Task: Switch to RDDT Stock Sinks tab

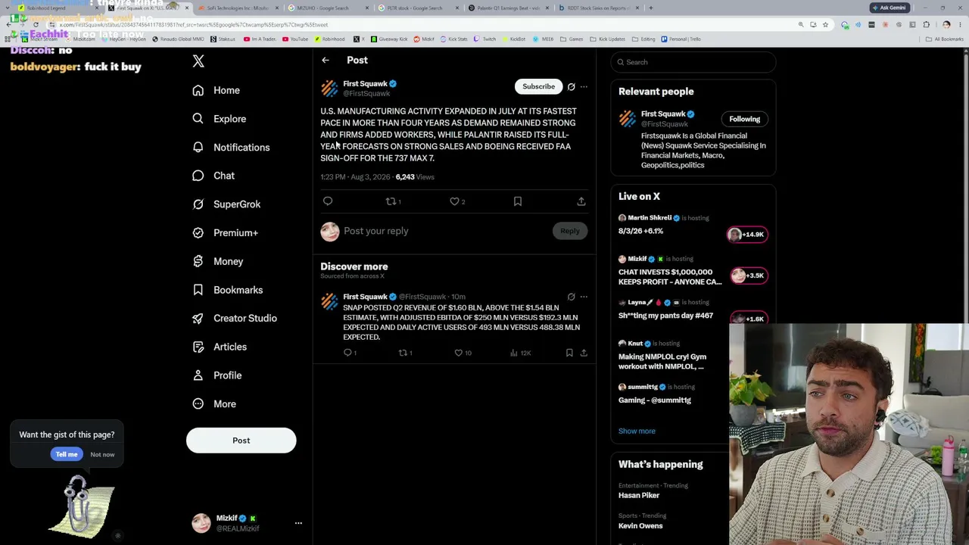Action: click(x=599, y=8)
